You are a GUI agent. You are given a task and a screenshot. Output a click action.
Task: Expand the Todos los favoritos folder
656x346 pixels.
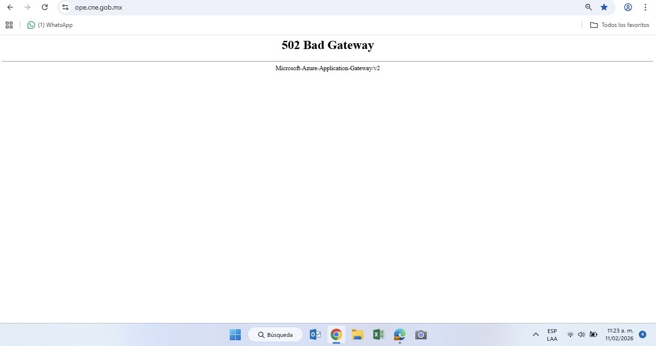pyautogui.click(x=619, y=25)
